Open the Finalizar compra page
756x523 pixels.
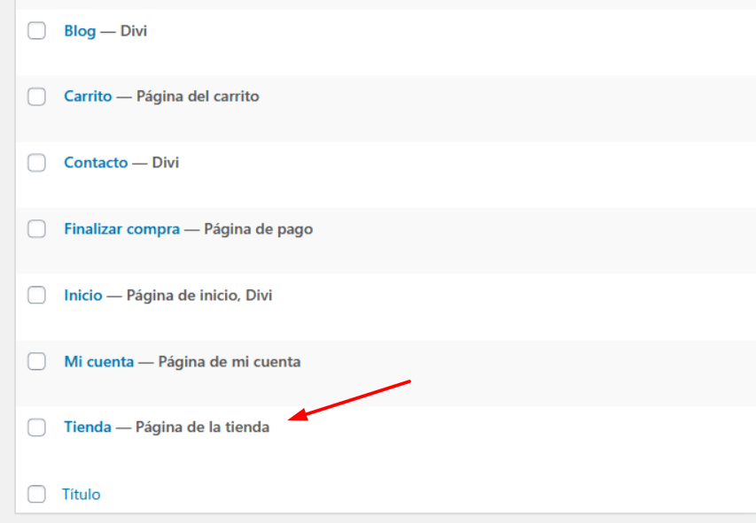(122, 228)
